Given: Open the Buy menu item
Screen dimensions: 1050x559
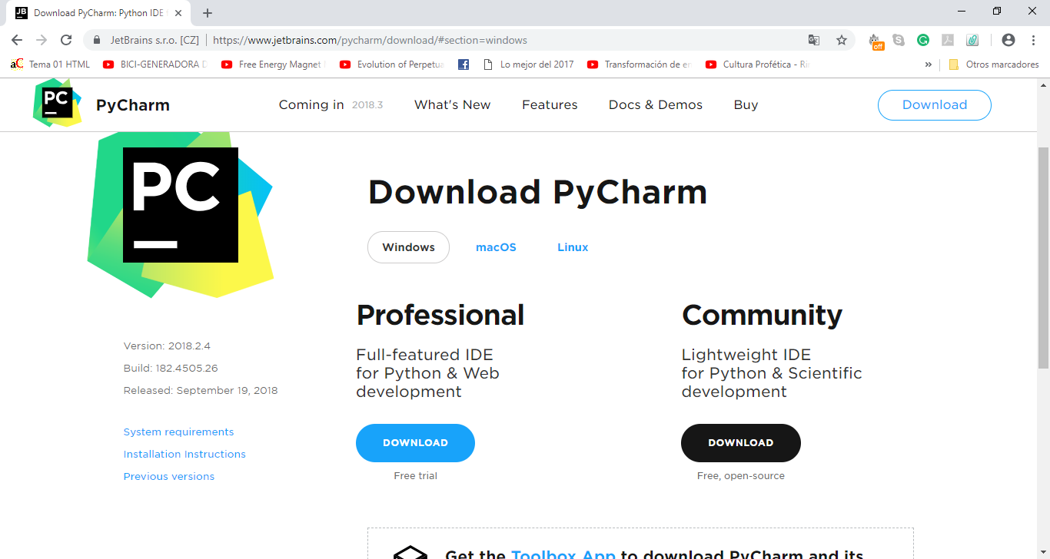Looking at the screenshot, I should point(746,105).
